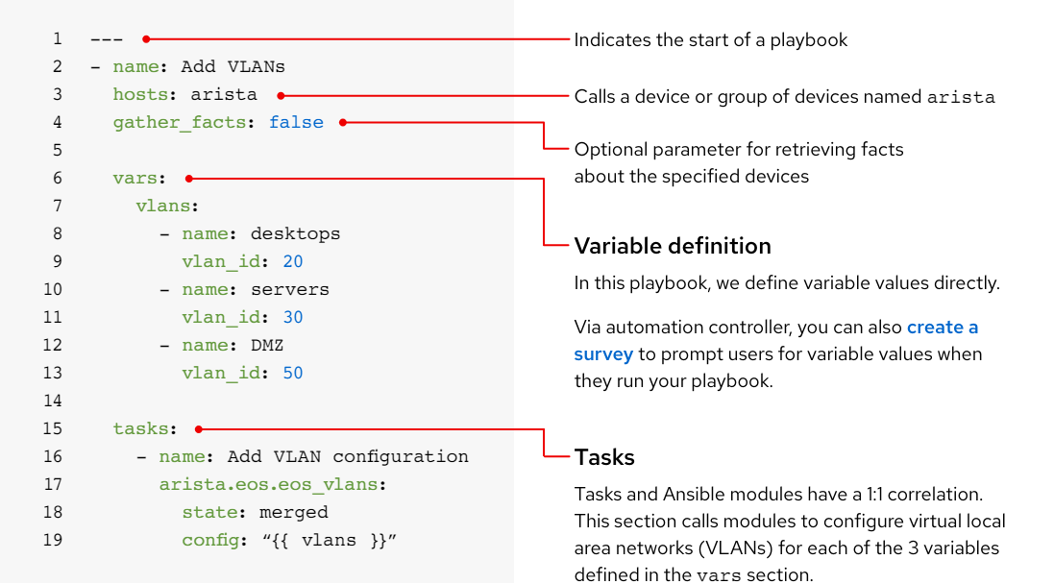Click the state: merged line
Screen dimensions: 1054x584
coord(255,513)
